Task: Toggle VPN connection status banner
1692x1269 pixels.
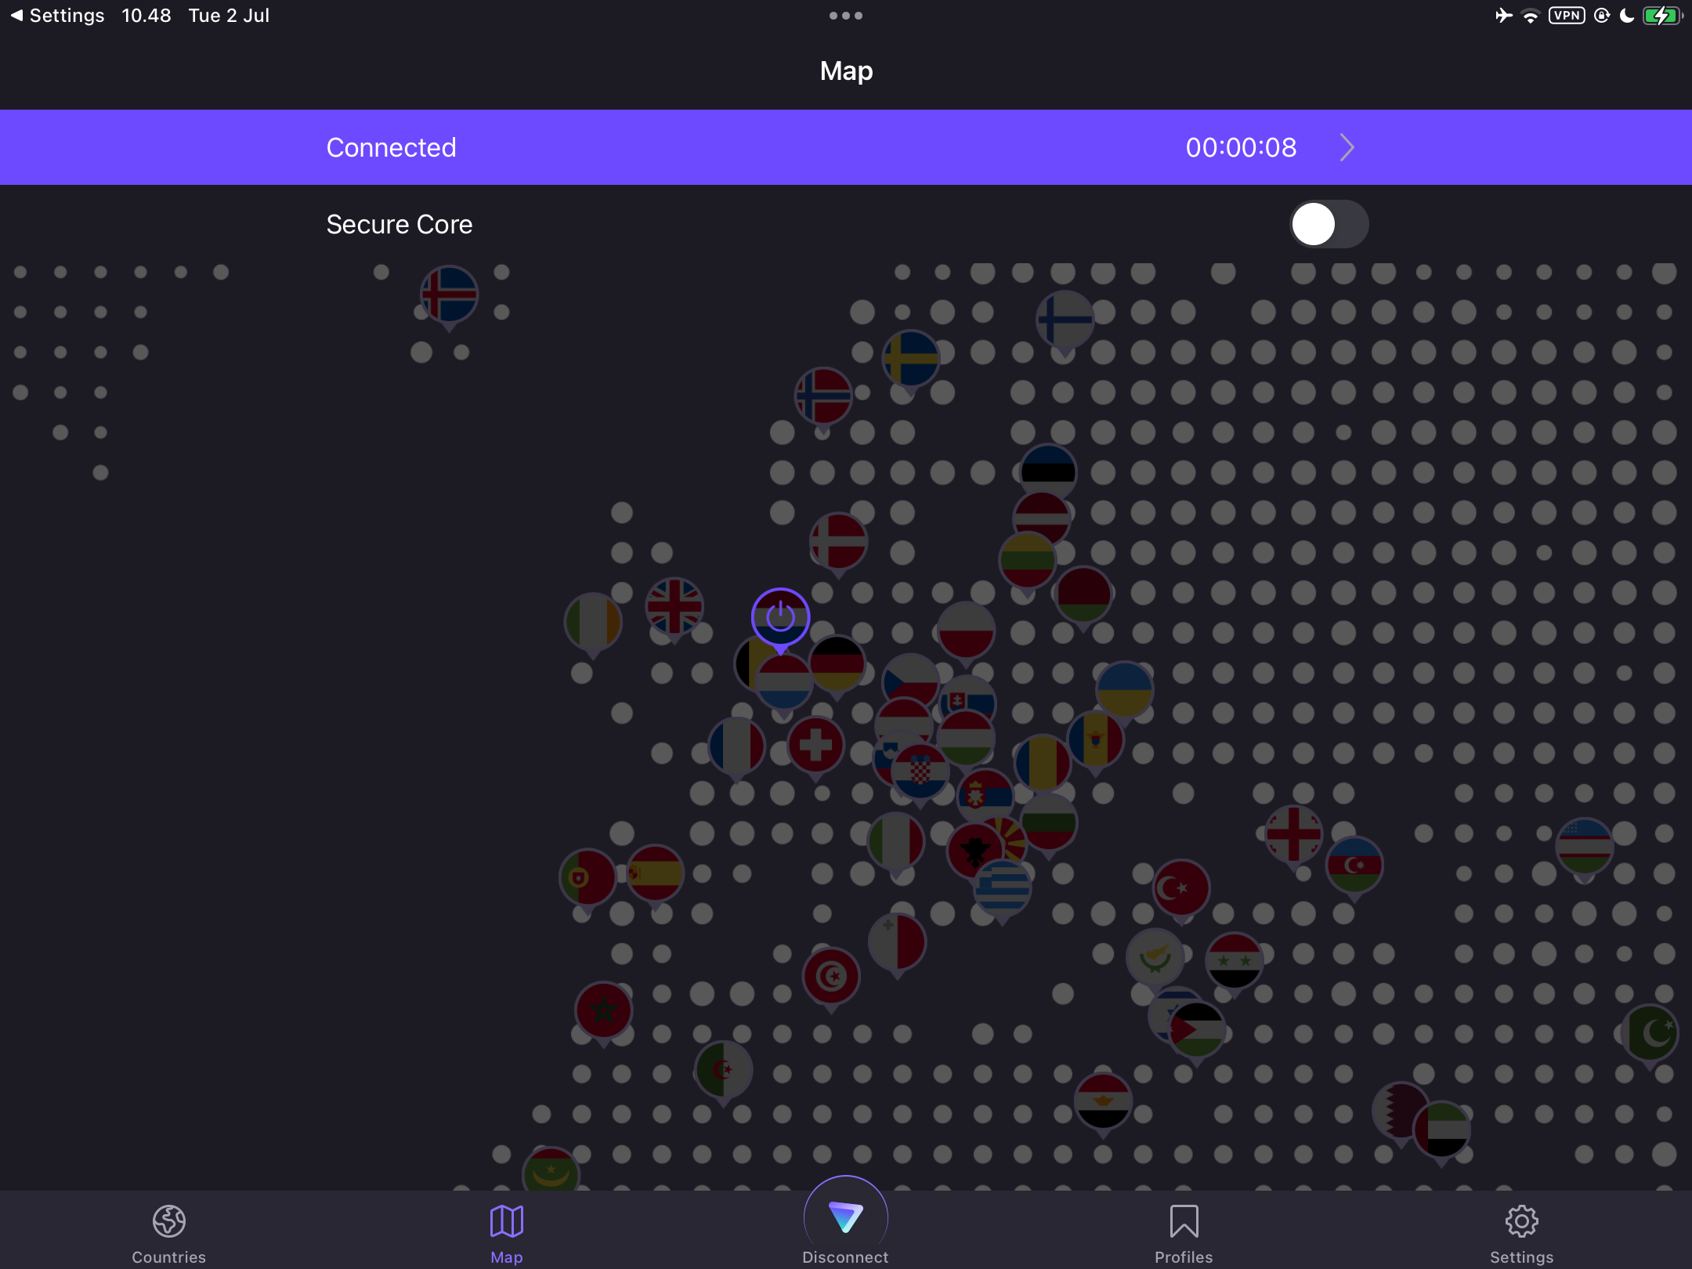Action: (846, 146)
